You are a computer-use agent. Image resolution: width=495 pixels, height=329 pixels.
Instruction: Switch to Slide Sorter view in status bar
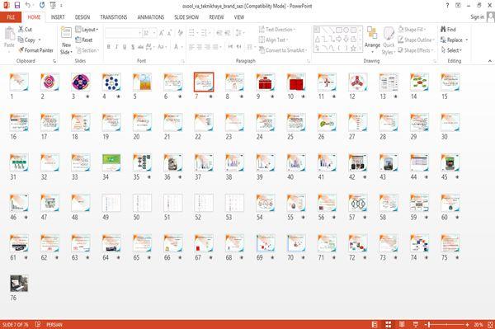point(389,324)
